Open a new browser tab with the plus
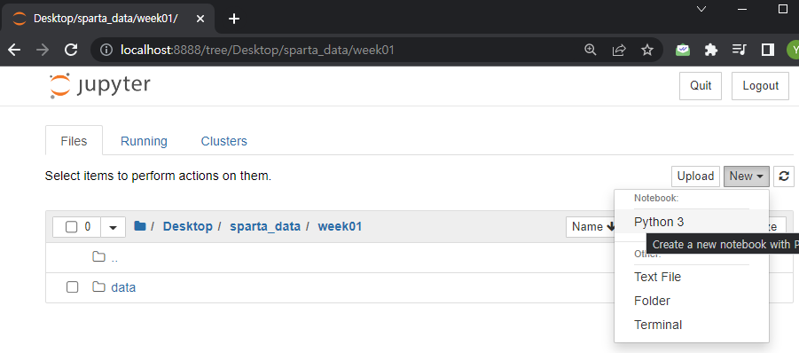This screenshot has height=353, width=799. click(x=234, y=19)
